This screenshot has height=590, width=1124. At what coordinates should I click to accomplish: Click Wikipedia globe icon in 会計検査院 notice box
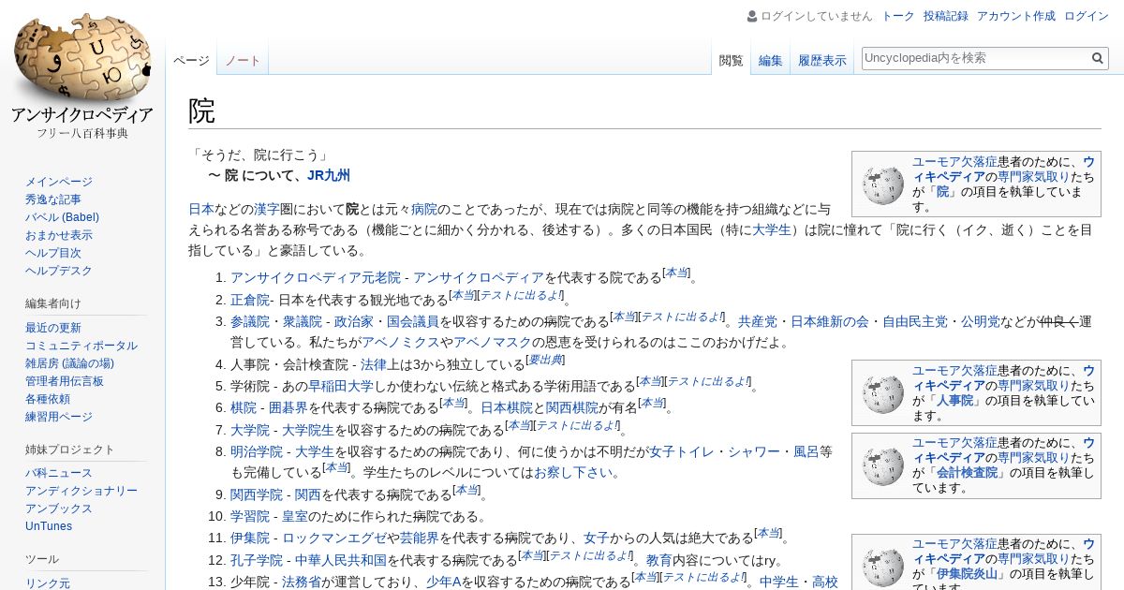883,465
